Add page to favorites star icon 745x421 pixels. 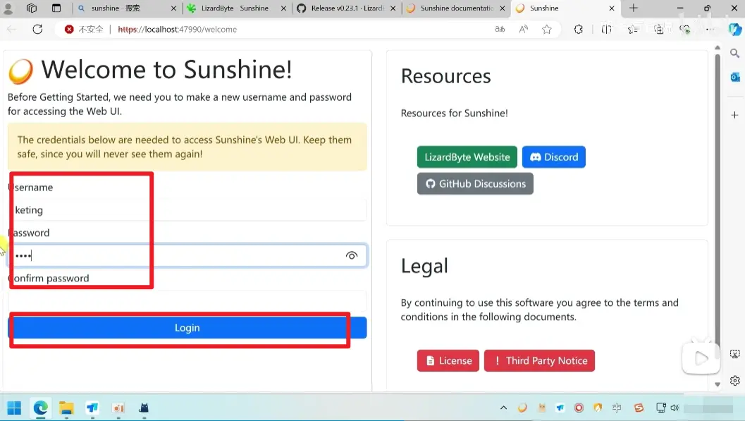547,30
